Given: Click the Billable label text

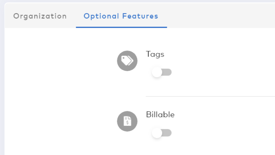Looking at the screenshot, I should [x=160, y=115].
